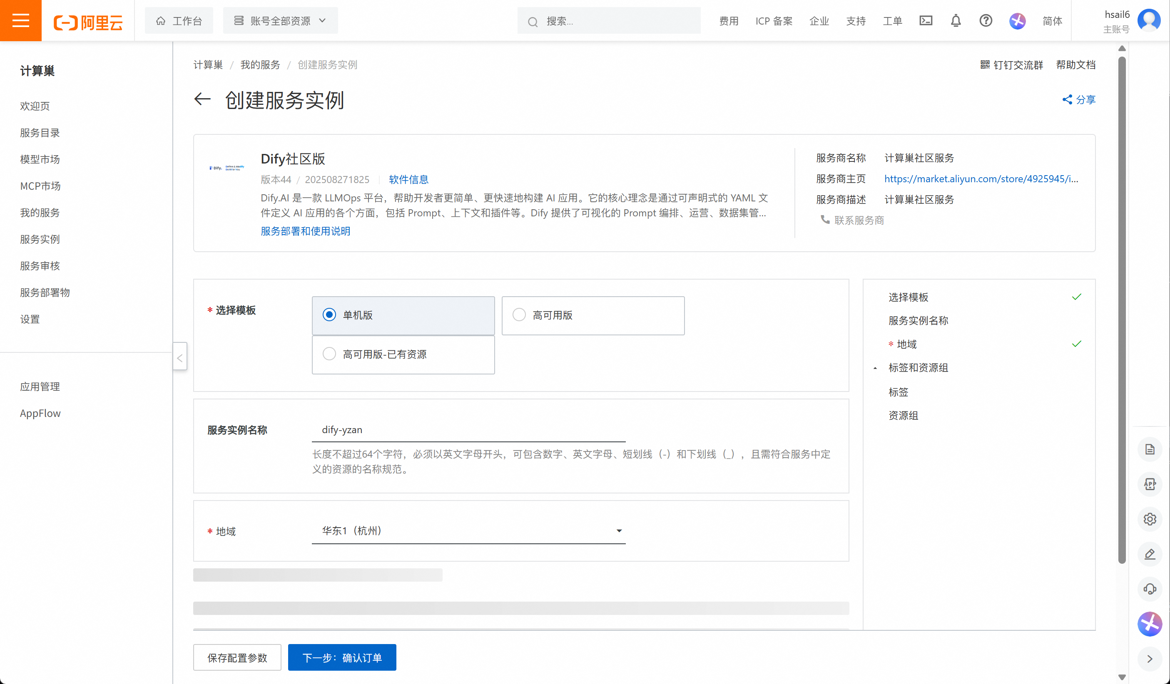The width and height of the screenshot is (1170, 684).
Task: Open 服务实例 in the sidebar
Action: point(40,239)
